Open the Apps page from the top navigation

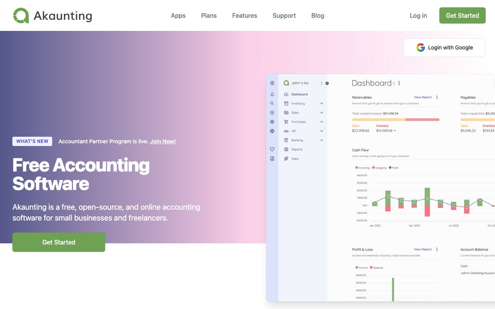click(178, 15)
